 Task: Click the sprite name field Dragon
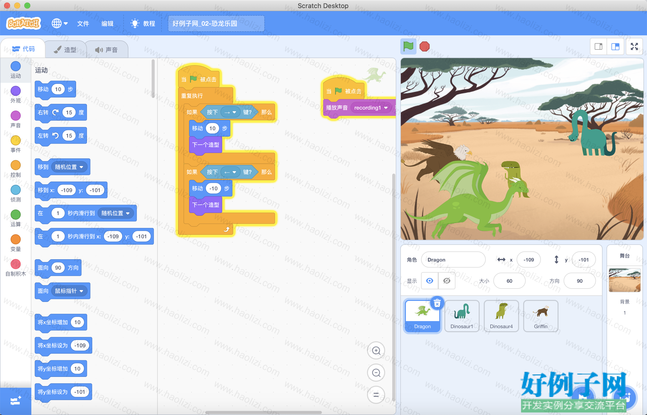click(453, 260)
